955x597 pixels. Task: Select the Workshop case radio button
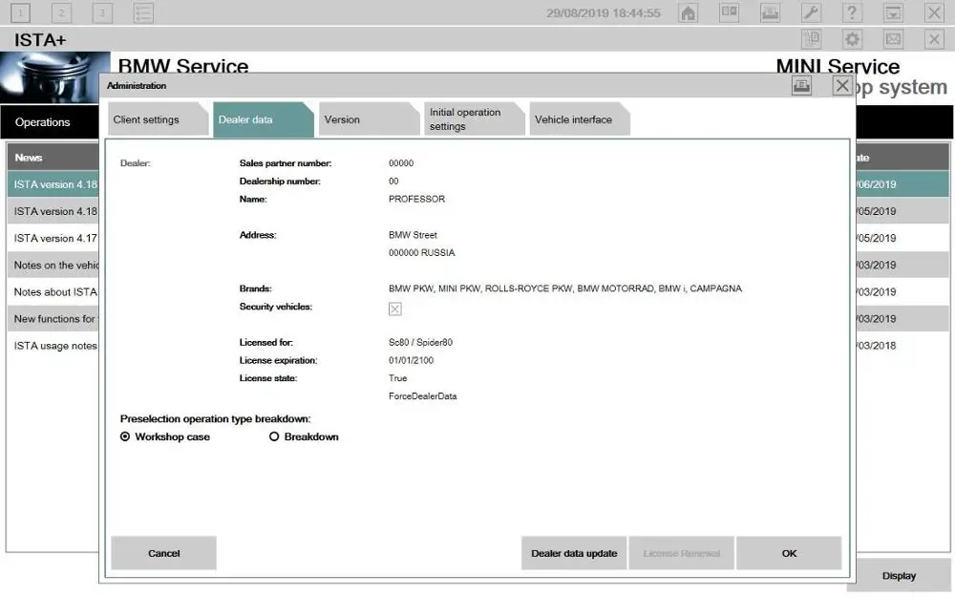[x=125, y=437]
